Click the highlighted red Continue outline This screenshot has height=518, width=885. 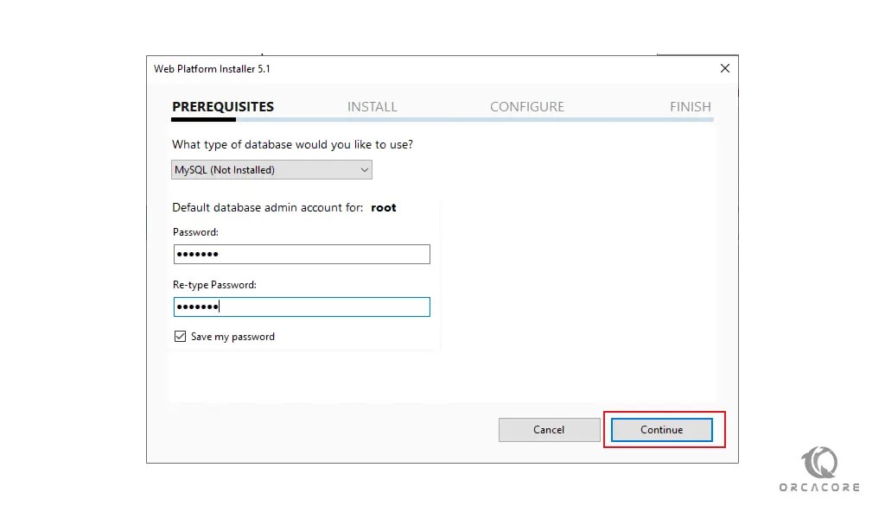coord(662,429)
